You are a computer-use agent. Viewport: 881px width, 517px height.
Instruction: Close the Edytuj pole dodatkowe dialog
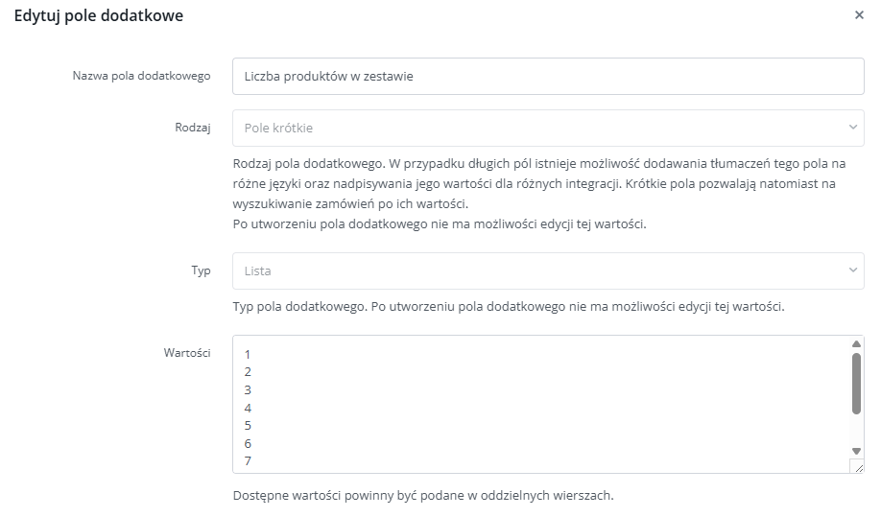tap(859, 15)
